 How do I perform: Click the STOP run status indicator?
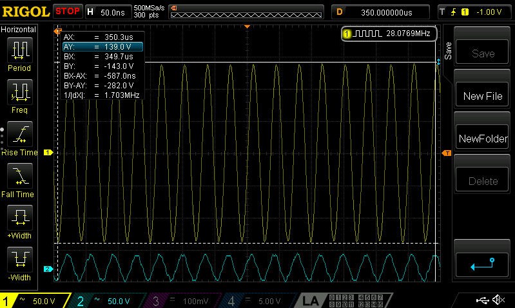67,12
